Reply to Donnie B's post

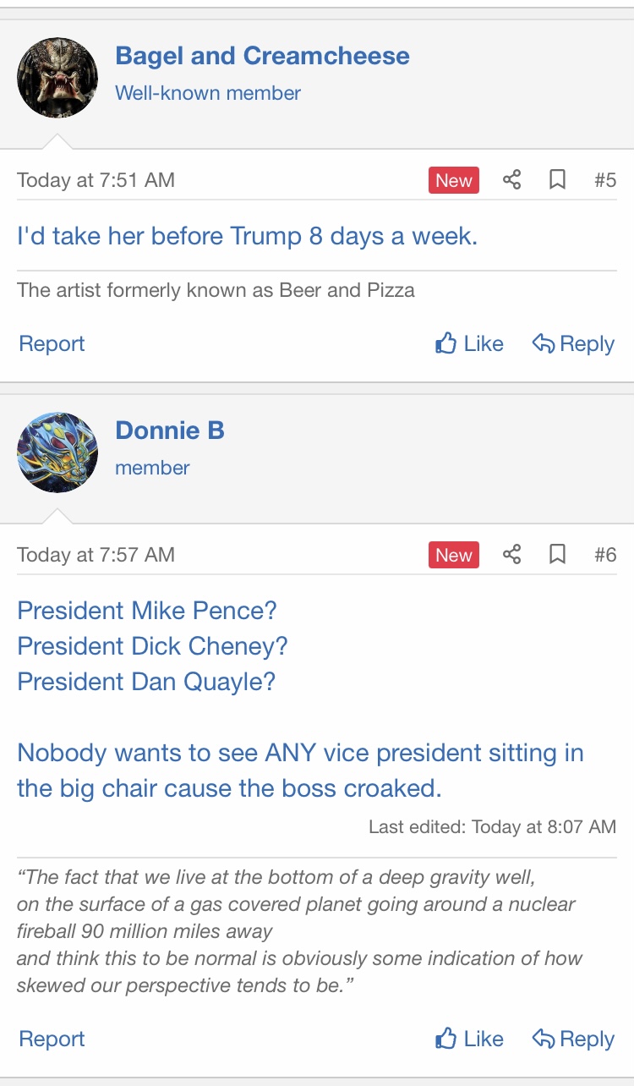[x=573, y=1039]
